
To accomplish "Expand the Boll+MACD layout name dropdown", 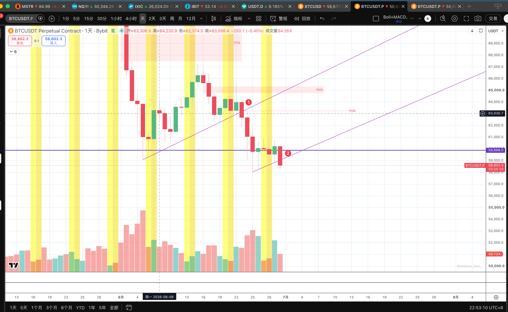I will tap(420, 19).
